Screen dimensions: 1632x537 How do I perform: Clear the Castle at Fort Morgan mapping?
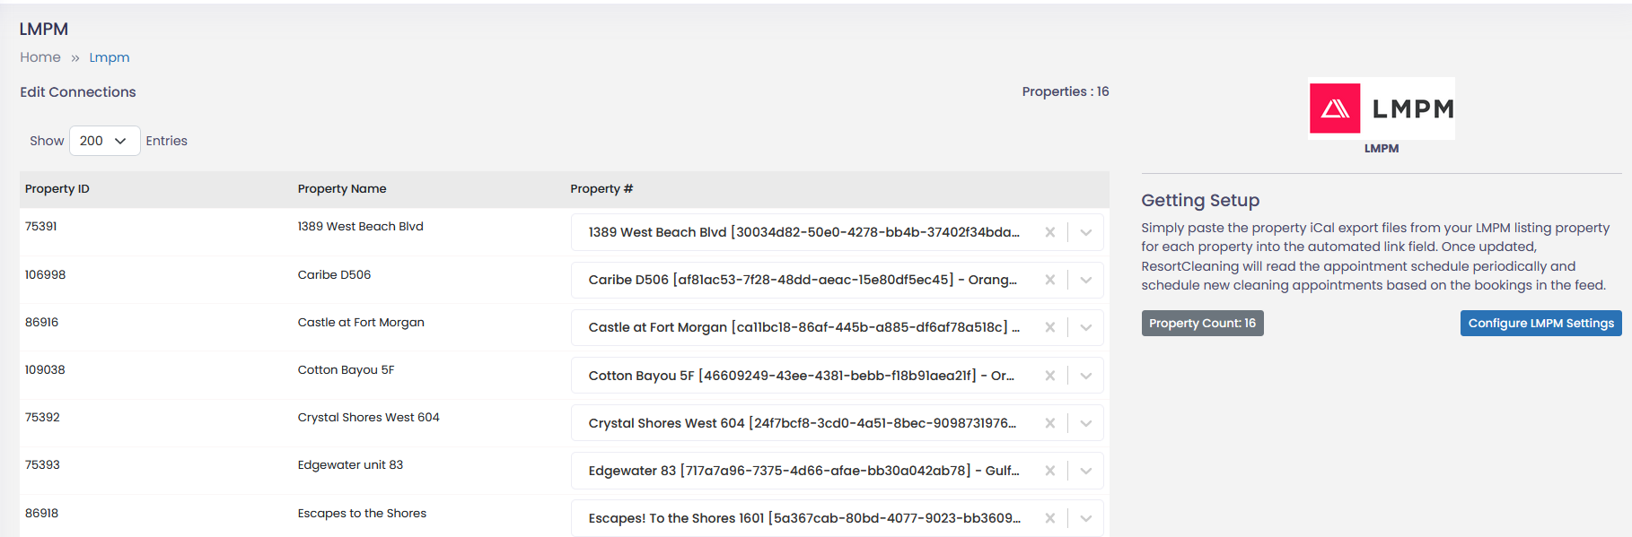click(x=1049, y=327)
